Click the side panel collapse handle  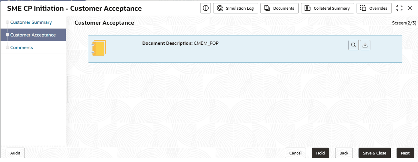click(x=68, y=89)
